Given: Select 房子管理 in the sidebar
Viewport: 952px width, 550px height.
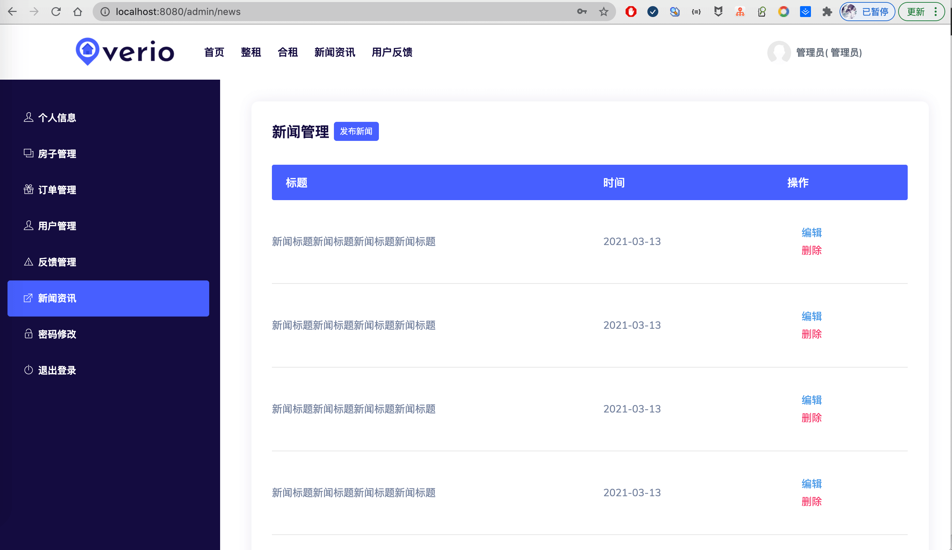Looking at the screenshot, I should (x=57, y=153).
